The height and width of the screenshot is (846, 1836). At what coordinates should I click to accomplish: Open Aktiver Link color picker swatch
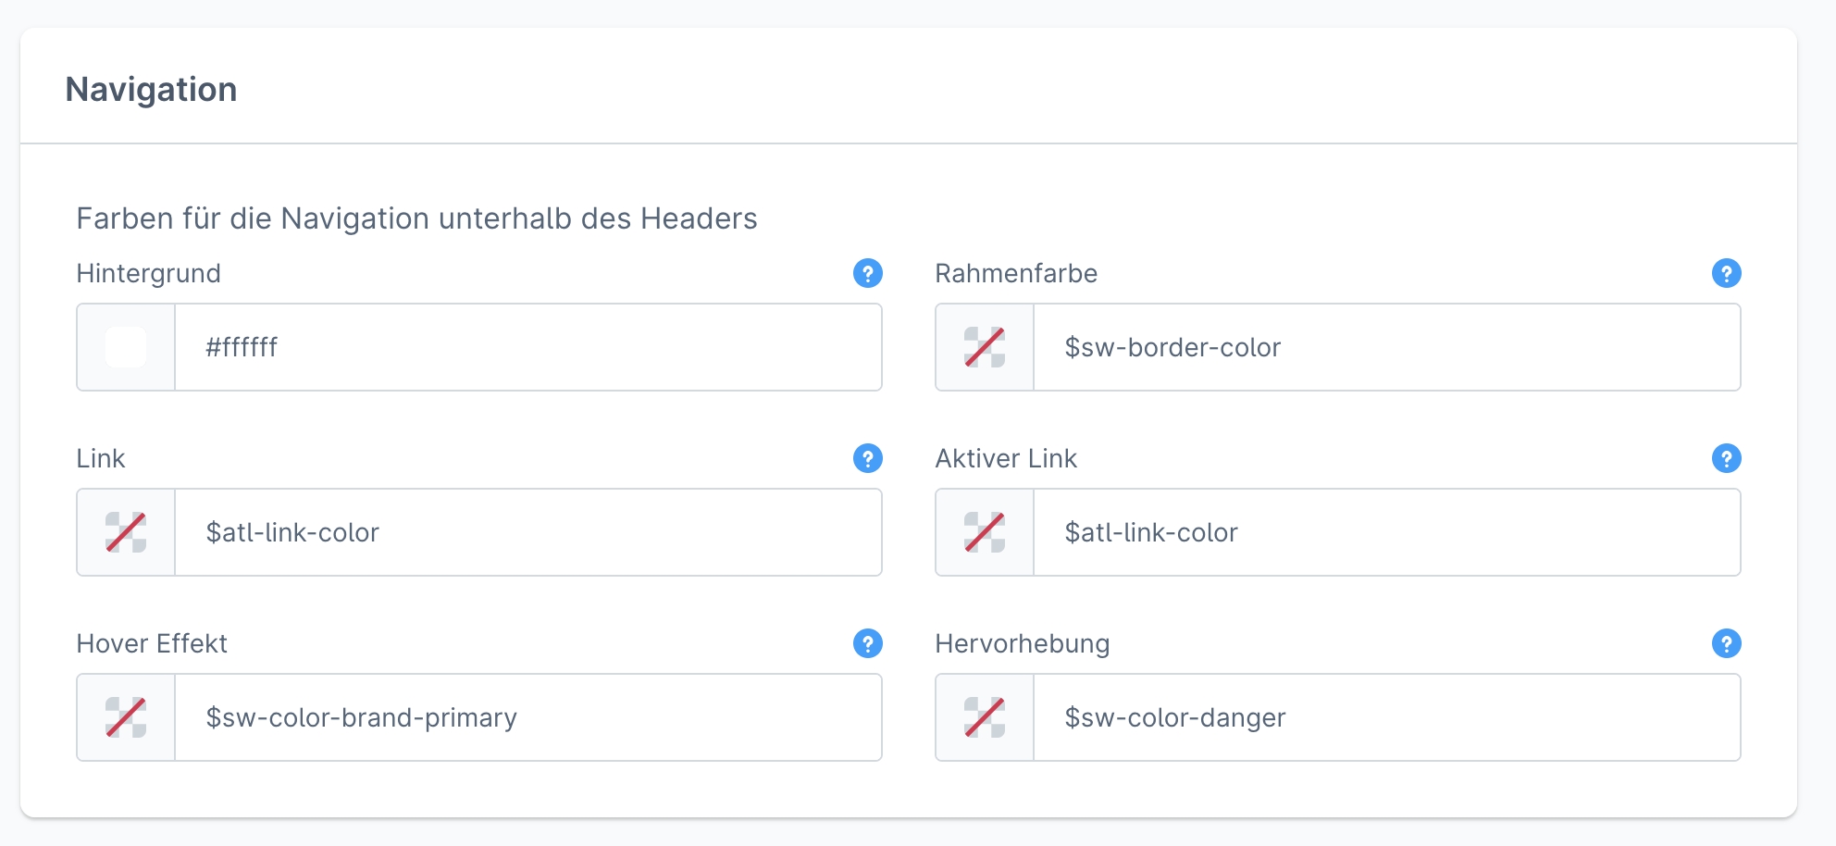point(985,532)
